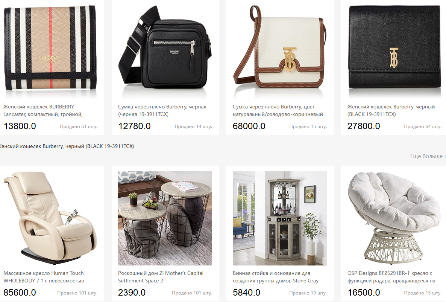Open 'Женский кошелек BURBERRY Lancaster' title link
Image resolution: width=446 pixels, height=302 pixels.
43,110
